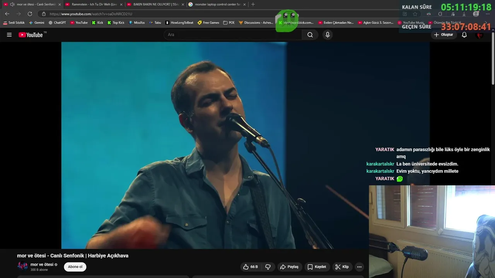
Task: View site information via the lock icon
Action: 44,14
